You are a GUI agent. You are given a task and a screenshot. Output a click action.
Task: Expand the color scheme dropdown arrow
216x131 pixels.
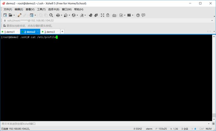[69, 15]
